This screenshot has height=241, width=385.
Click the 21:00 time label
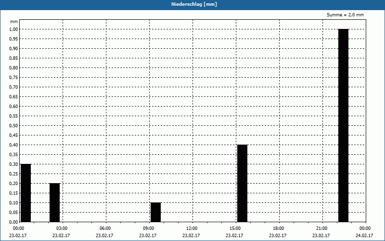pos(321,228)
